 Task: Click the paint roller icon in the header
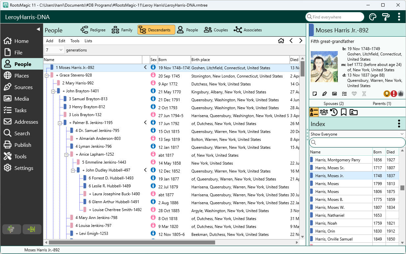[x=386, y=17]
